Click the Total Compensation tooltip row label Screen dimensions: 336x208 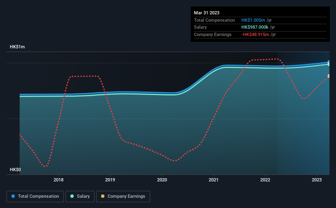(x=214, y=20)
